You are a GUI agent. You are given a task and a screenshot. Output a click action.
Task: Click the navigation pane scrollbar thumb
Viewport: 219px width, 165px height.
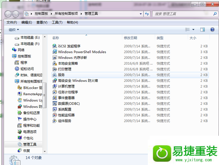click(x=45, y=95)
